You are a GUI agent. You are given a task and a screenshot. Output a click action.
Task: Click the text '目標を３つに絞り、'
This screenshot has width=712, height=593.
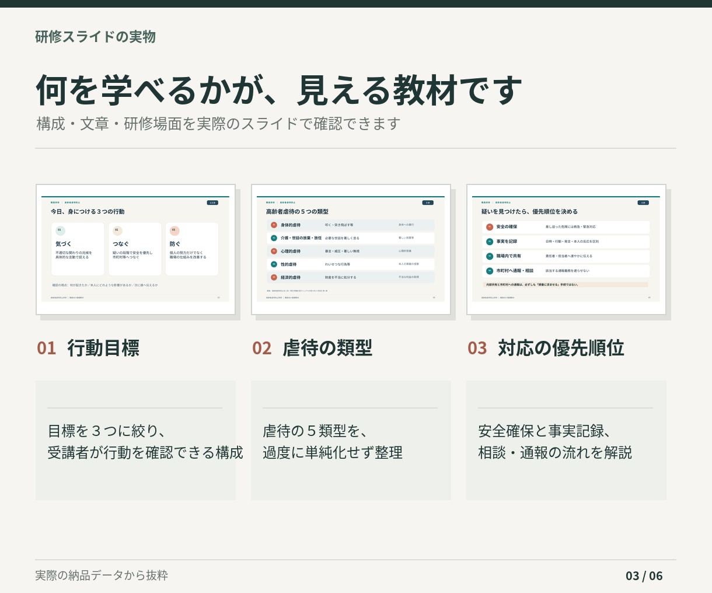[107, 431]
